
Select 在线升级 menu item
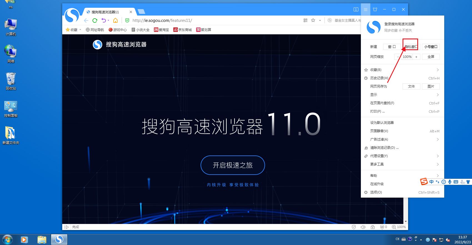pyautogui.click(x=403, y=184)
